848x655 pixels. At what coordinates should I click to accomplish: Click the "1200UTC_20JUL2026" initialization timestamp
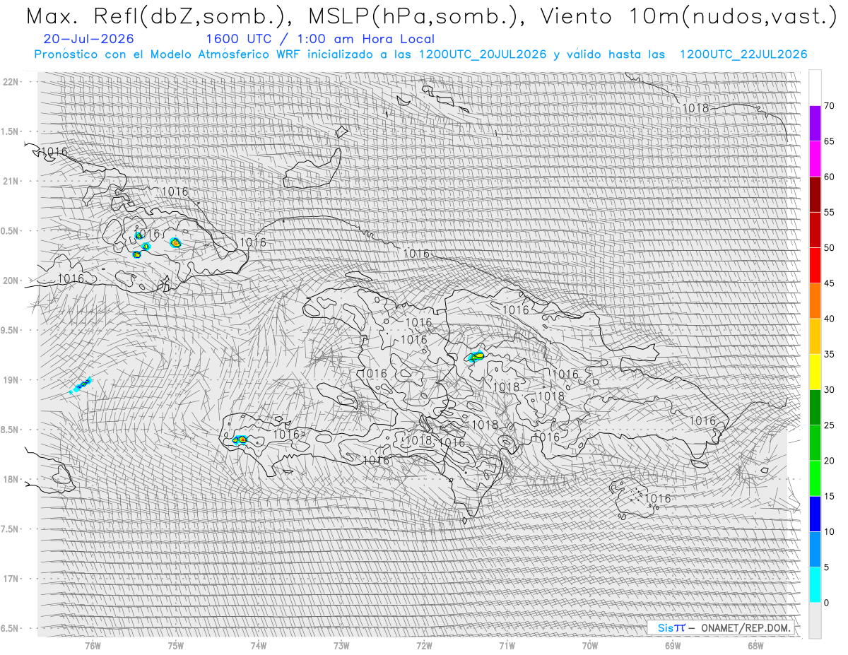click(482, 54)
